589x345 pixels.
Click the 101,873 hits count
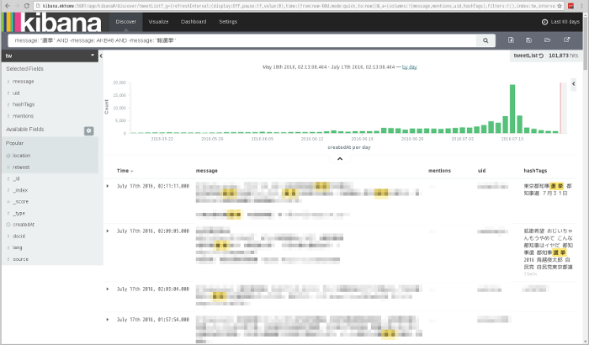[563, 56]
